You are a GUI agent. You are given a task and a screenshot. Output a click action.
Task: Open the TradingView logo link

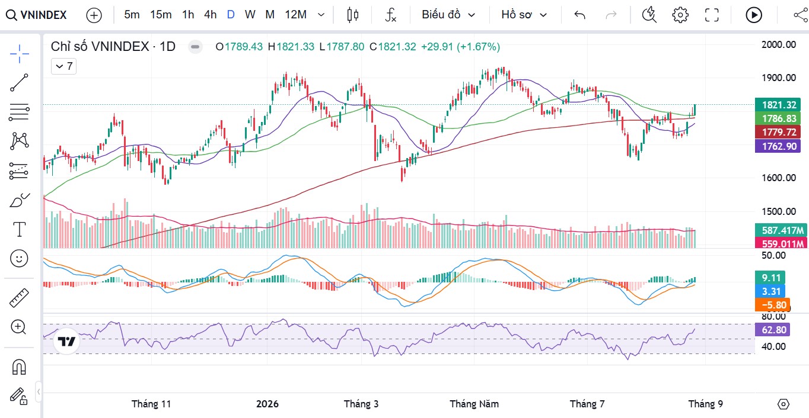(x=66, y=342)
